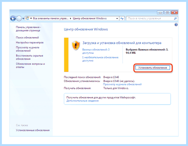Open 'Дополнительные сведения' link
Viewport: 188px width, 146px height.
(x=82, y=101)
